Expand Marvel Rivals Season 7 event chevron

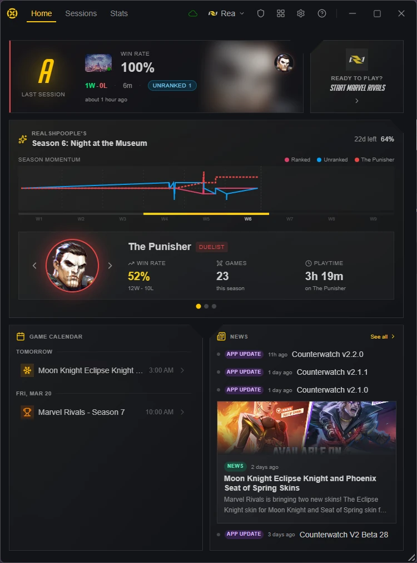[x=182, y=412]
